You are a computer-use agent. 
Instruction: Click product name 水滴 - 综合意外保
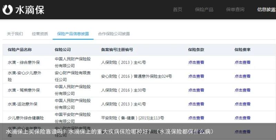tap(24, 62)
